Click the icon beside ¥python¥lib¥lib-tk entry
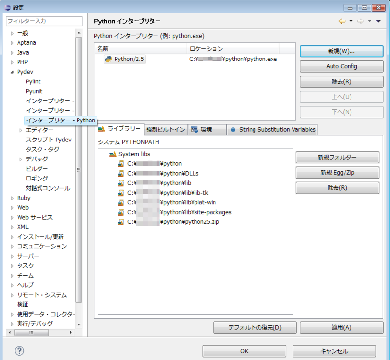390x360 pixels. pyautogui.click(x=121, y=193)
